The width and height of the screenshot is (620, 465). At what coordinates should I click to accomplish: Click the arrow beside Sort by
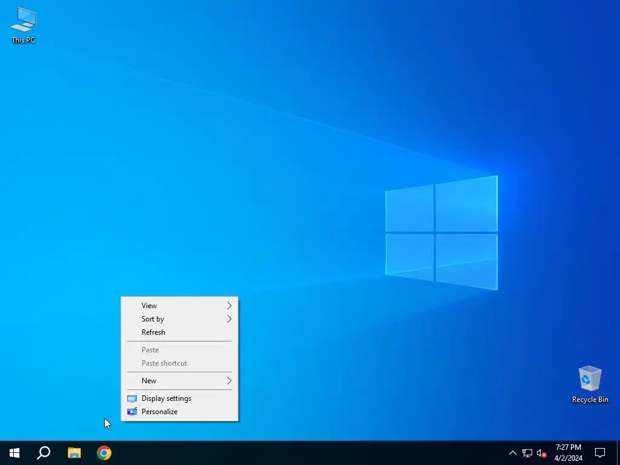(x=229, y=319)
